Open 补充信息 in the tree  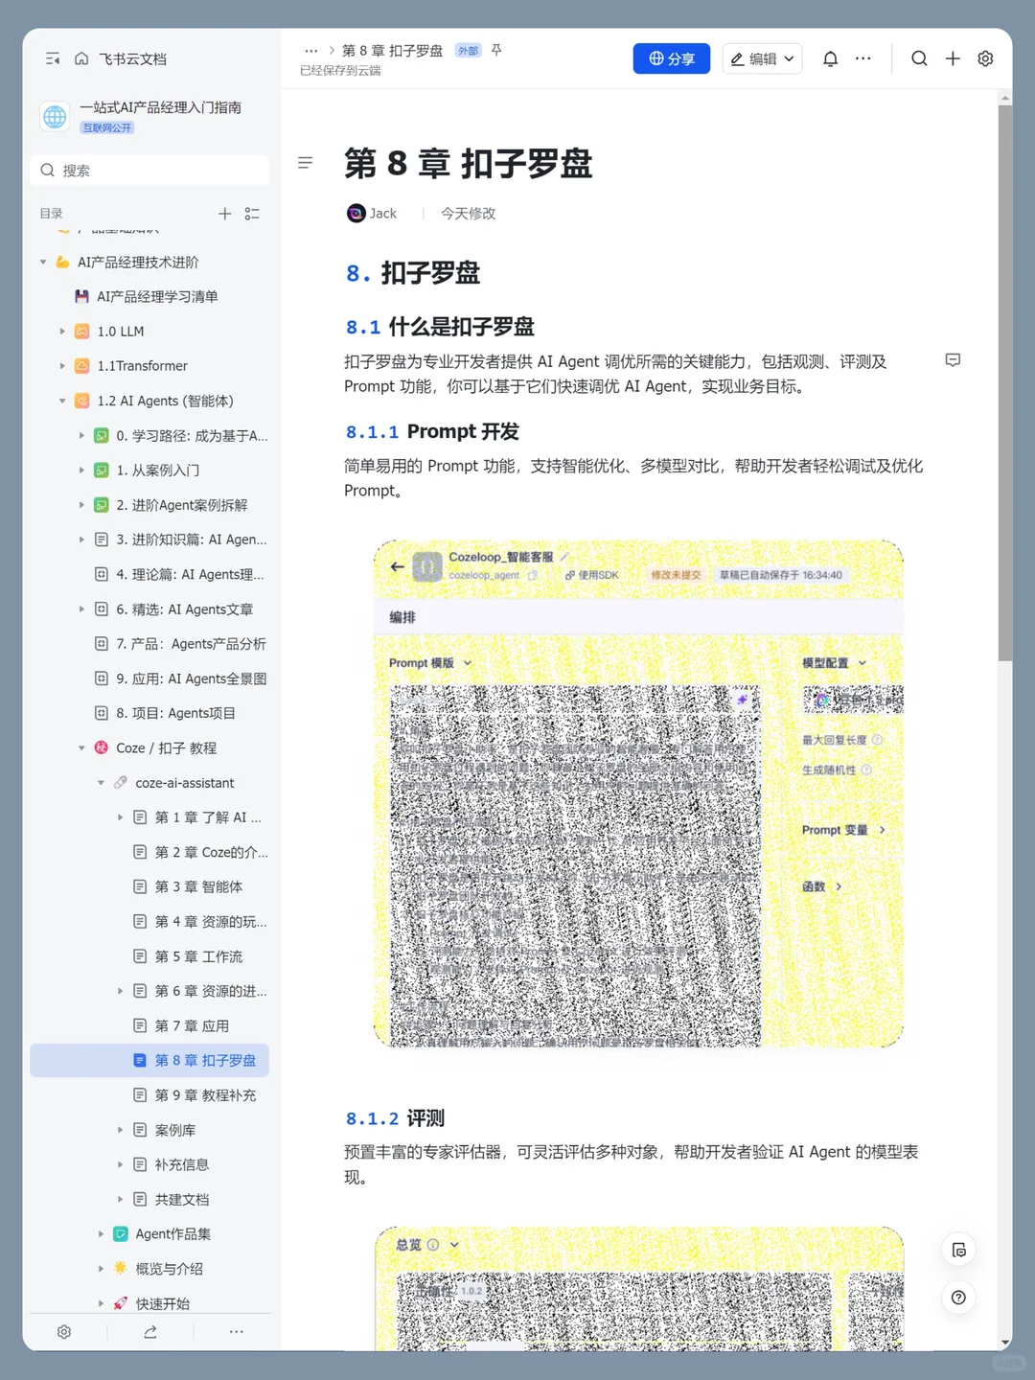tap(150, 1164)
